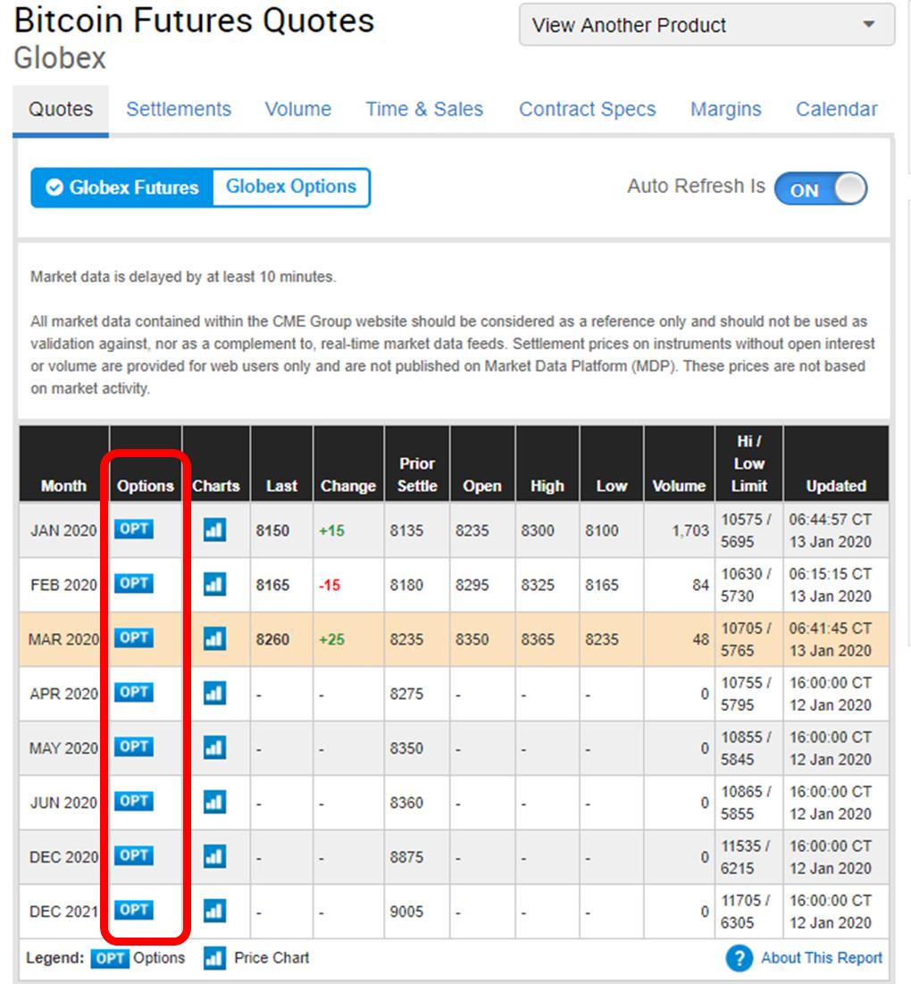911x984 pixels.
Task: Switch to the Quotes tab
Action: click(x=60, y=109)
